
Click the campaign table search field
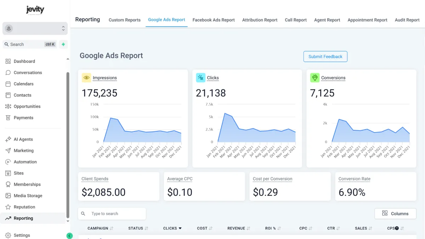click(x=112, y=214)
